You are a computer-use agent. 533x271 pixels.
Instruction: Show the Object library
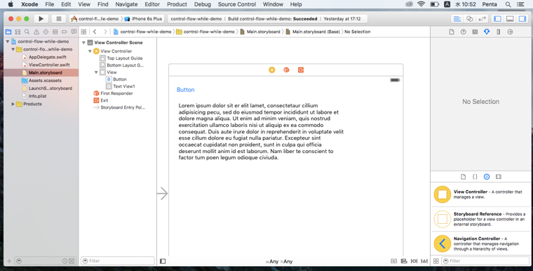tap(487, 177)
